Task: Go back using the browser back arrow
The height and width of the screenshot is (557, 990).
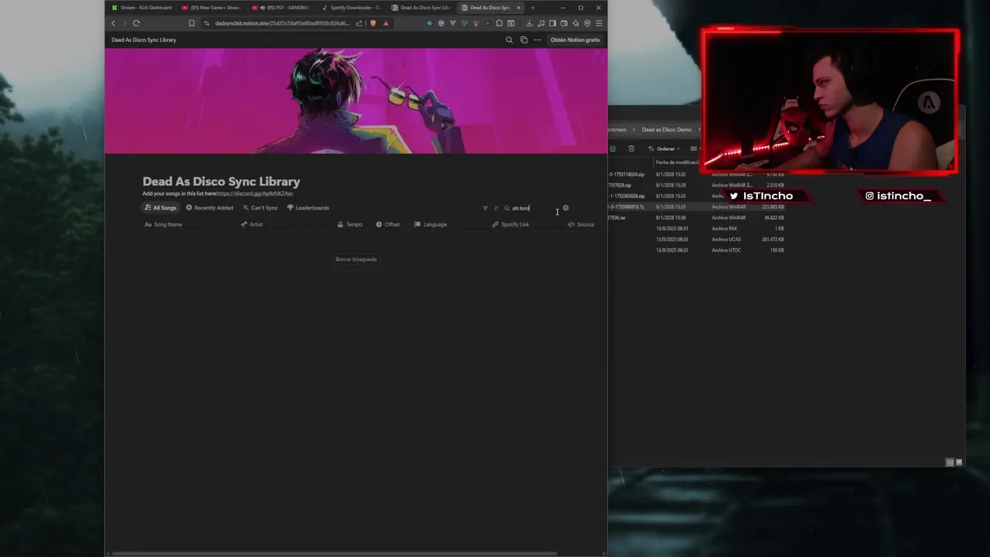Action: coord(114,23)
